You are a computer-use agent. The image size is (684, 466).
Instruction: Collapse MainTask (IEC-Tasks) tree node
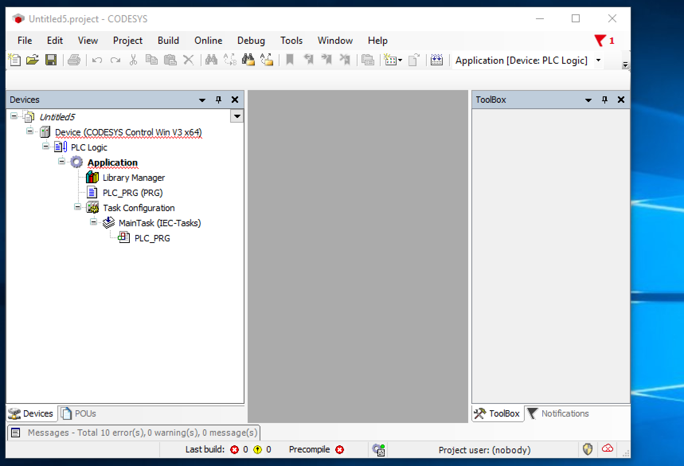click(93, 222)
